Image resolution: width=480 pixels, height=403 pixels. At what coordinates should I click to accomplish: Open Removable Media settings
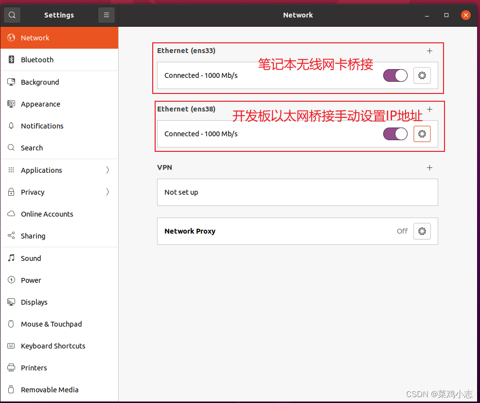click(x=59, y=389)
